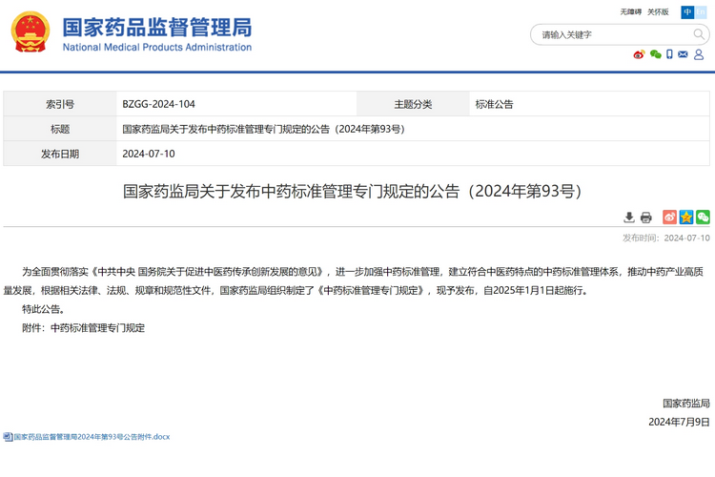
Task: Click the email envelope icon
Action: point(684,55)
